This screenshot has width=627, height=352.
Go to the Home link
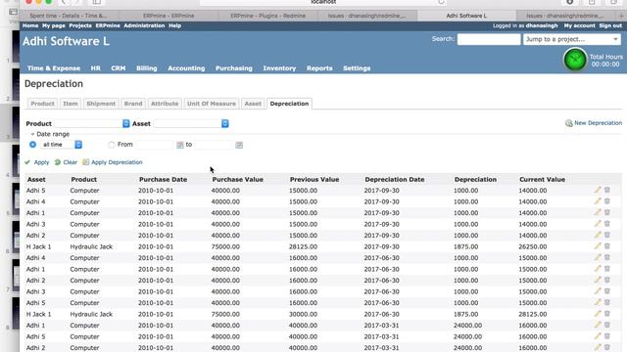coord(30,25)
